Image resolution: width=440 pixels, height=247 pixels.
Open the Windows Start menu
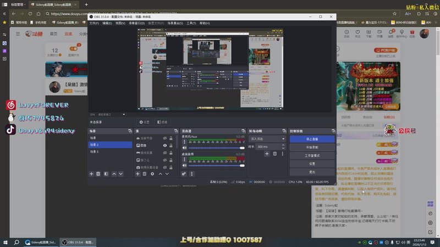[5, 242]
